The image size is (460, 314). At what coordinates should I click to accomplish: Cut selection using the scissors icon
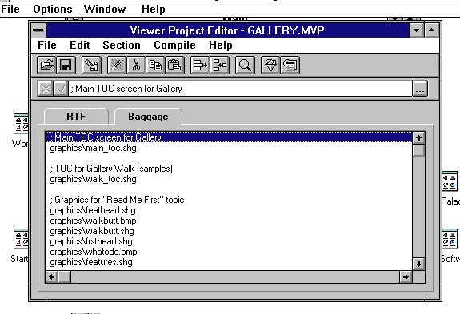click(x=137, y=65)
